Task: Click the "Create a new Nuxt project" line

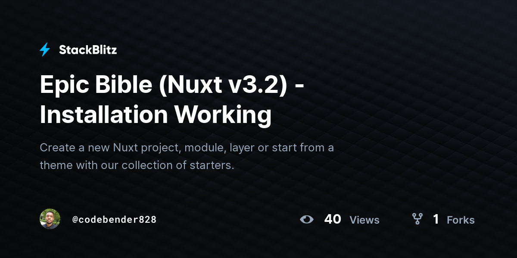Action: [x=187, y=148]
